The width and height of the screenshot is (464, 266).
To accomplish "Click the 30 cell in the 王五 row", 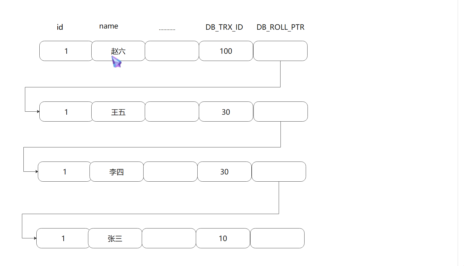I will 226,112.
